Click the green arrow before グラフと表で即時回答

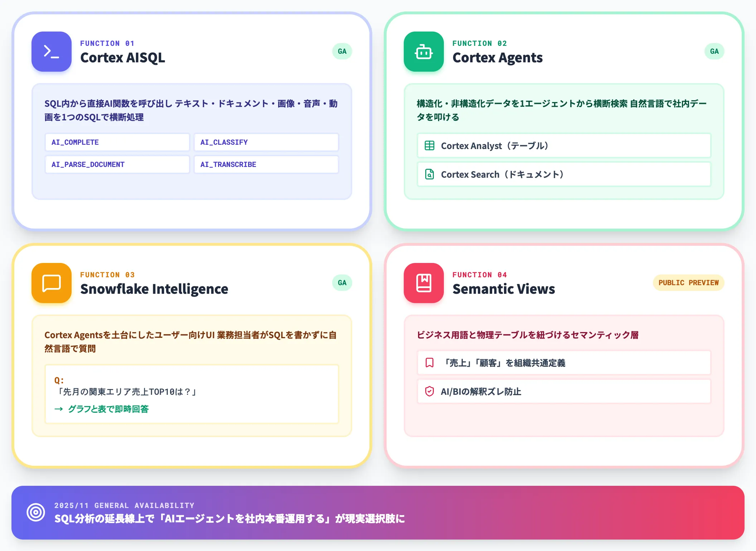tap(59, 409)
